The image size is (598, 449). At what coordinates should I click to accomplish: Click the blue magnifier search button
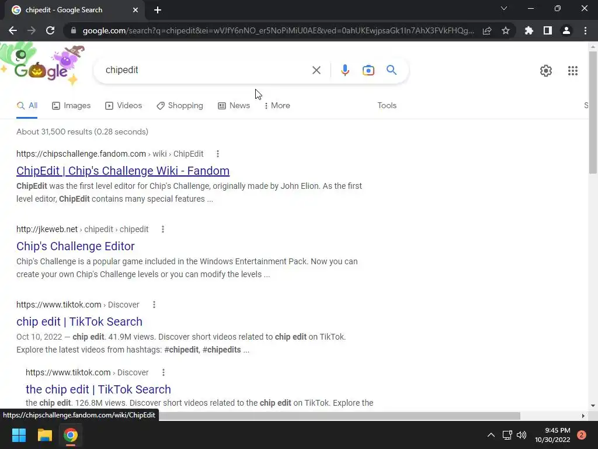(391, 70)
